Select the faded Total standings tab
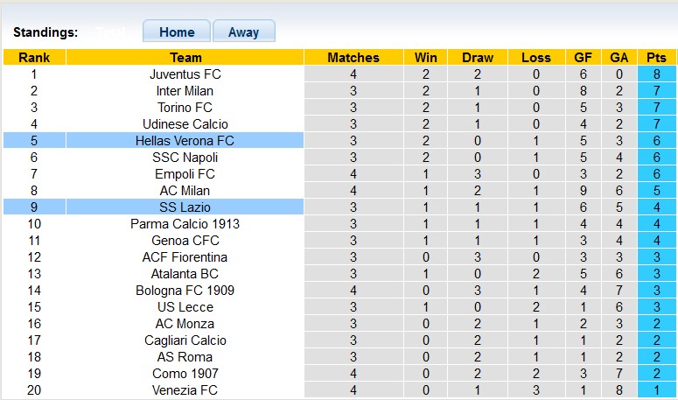Viewport: 678px width, 400px height. [110, 32]
